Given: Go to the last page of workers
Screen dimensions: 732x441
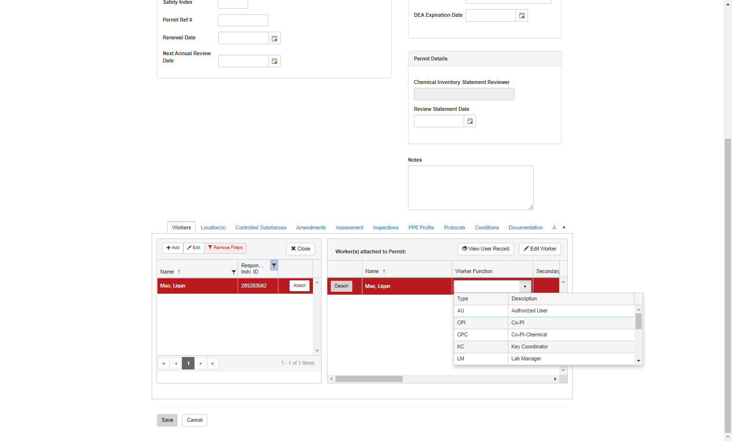Looking at the screenshot, I should click(x=213, y=363).
